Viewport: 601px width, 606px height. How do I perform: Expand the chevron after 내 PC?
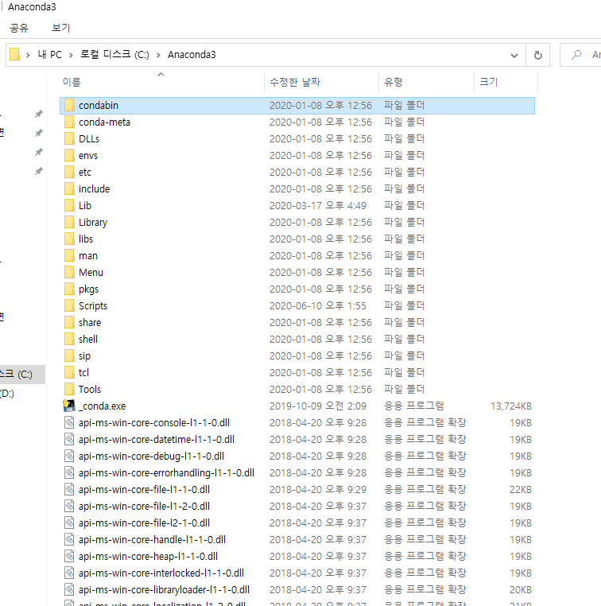click(71, 55)
